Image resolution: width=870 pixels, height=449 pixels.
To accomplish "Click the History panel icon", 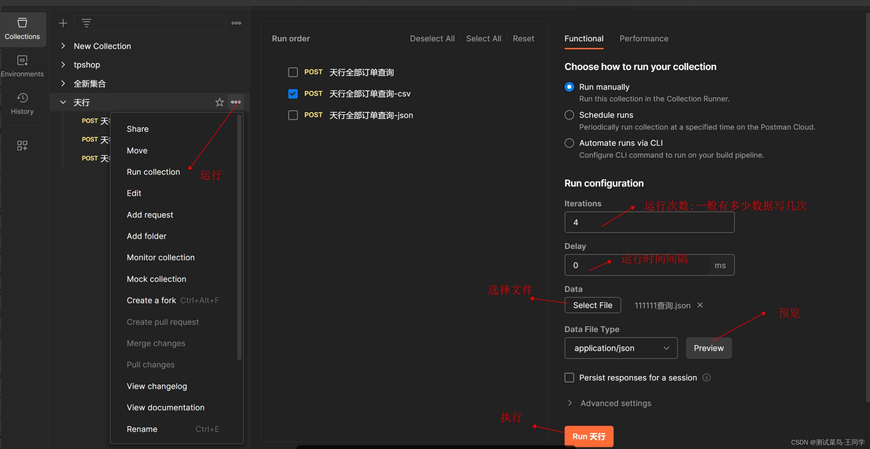I will coord(22,104).
